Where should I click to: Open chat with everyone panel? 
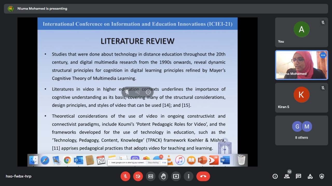coord(299,176)
